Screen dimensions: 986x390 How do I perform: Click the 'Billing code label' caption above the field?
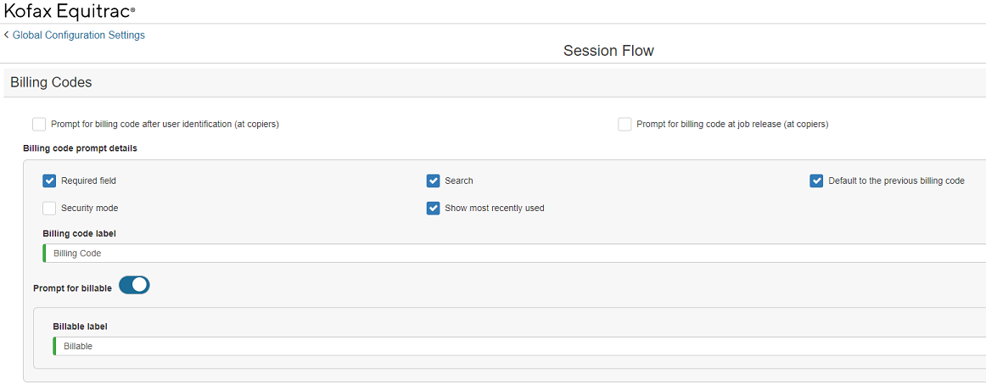tap(79, 233)
